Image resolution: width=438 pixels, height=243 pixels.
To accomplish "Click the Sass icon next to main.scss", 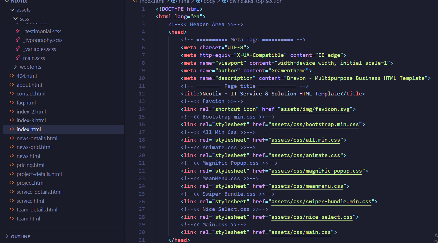I will [18, 58].
